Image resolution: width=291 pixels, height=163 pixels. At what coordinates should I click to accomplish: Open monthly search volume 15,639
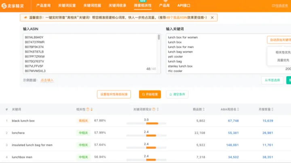[x=268, y=121]
